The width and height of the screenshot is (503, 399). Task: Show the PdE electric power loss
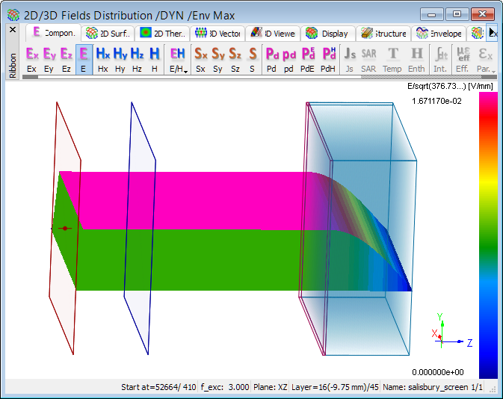pyautogui.click(x=307, y=59)
